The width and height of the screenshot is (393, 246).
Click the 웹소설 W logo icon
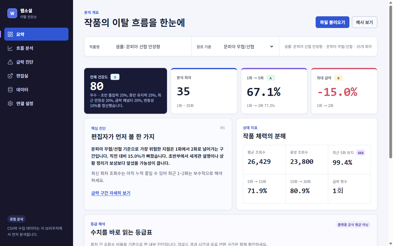(x=12, y=13)
